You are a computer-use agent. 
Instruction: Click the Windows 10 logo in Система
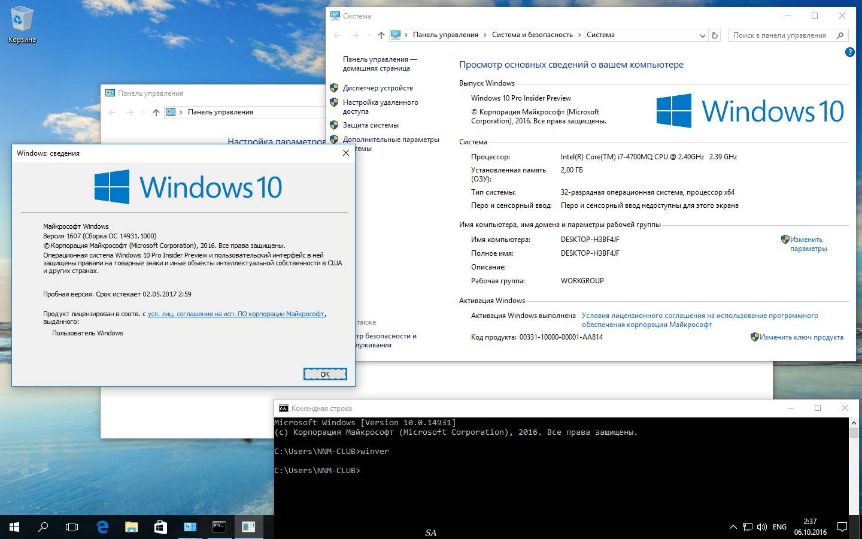point(750,111)
